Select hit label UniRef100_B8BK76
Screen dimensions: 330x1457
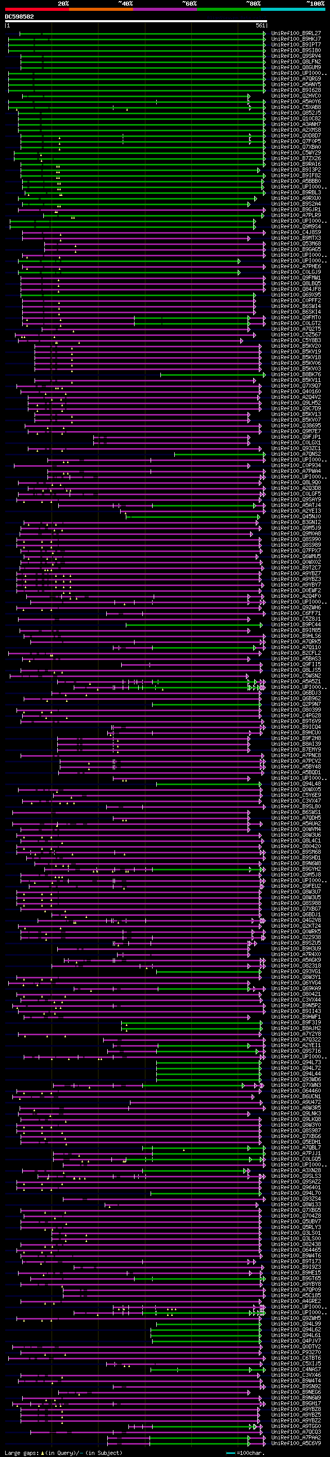[x=295, y=374]
